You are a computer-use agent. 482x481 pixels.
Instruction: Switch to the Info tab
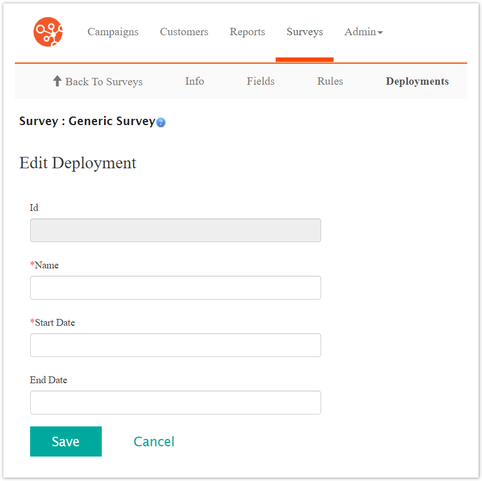[194, 81]
